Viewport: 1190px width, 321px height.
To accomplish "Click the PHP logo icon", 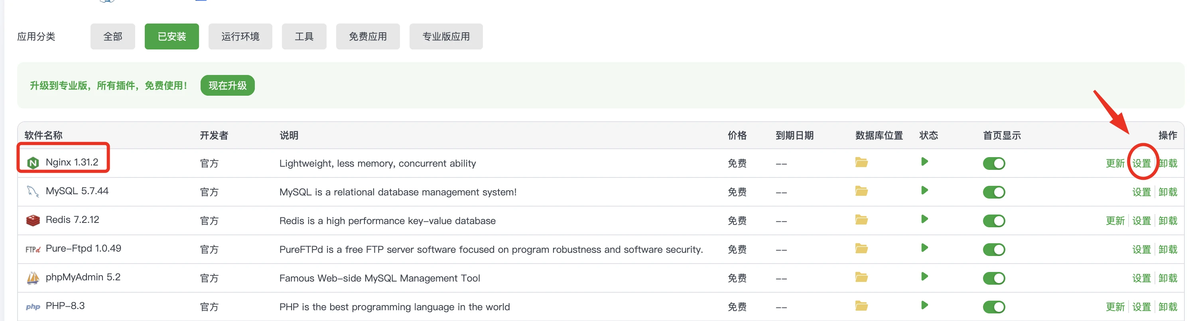I will pos(33,307).
